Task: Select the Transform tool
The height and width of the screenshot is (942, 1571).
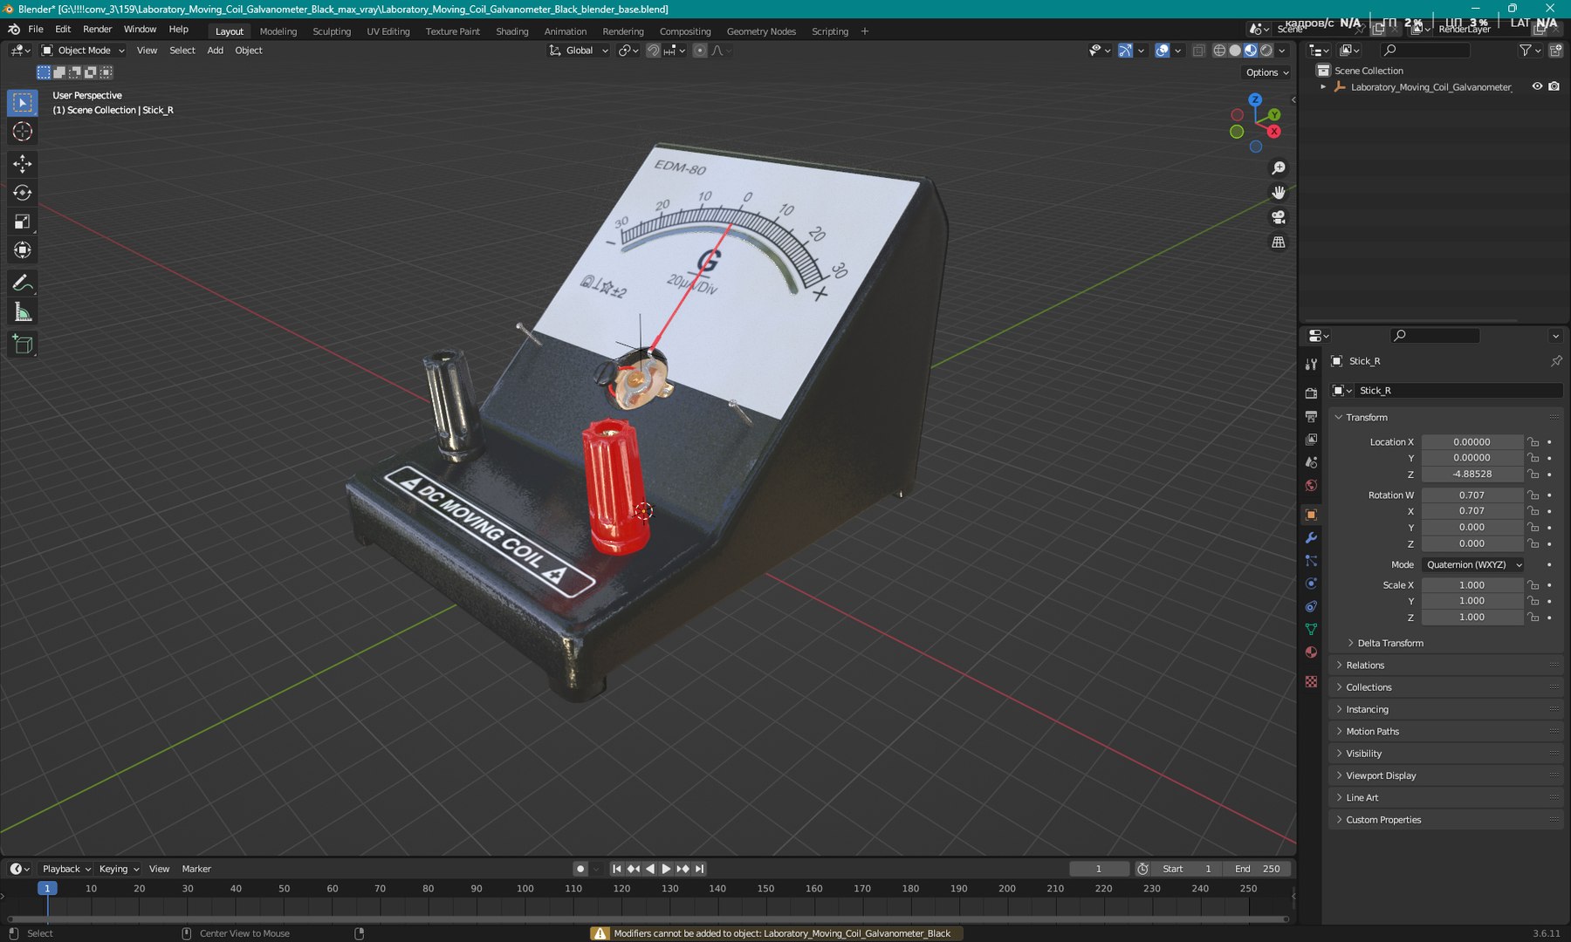Action: tap(23, 250)
